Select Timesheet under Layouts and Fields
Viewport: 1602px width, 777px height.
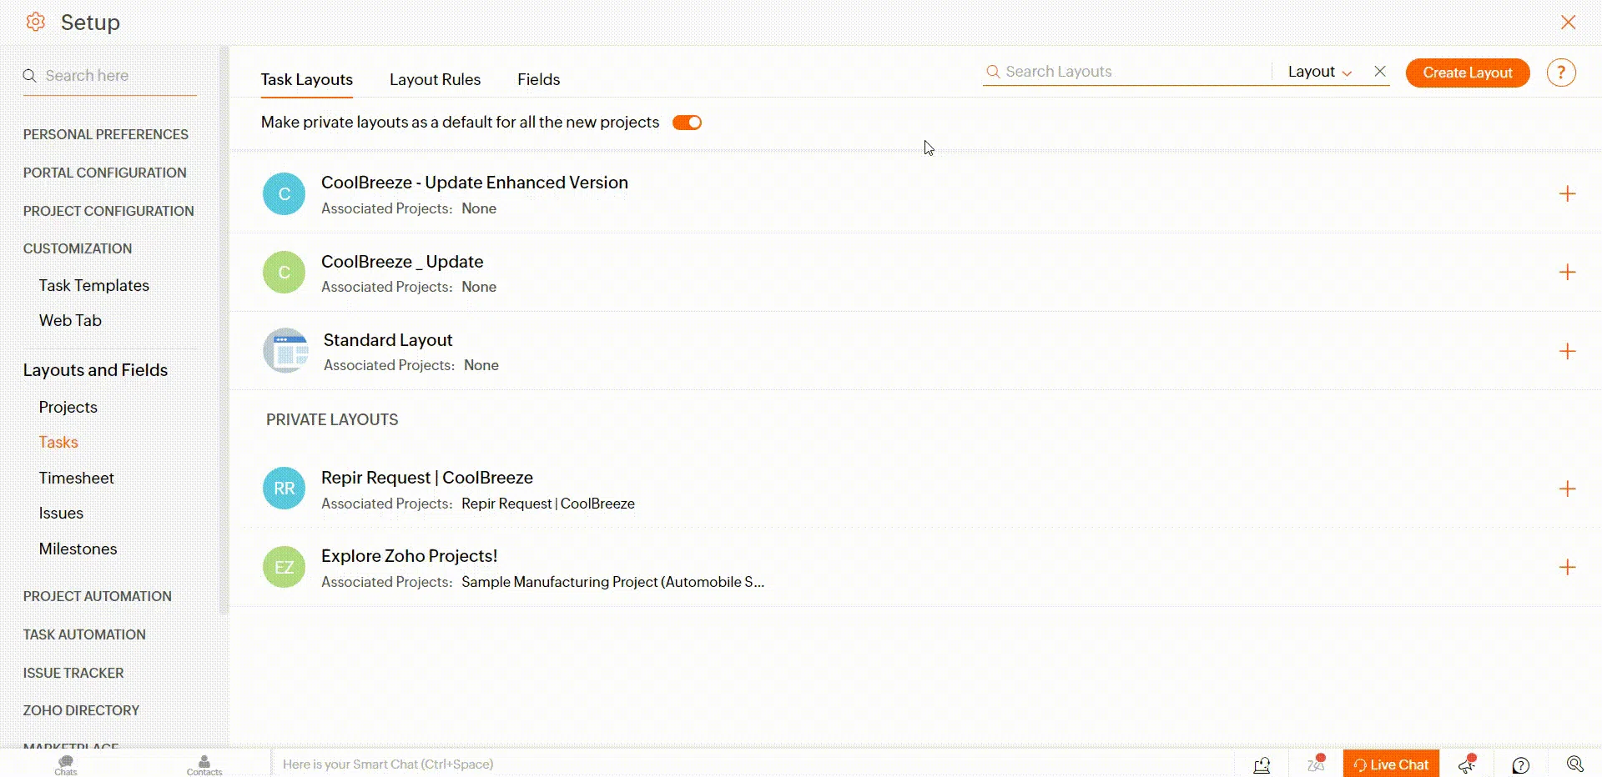tap(76, 478)
